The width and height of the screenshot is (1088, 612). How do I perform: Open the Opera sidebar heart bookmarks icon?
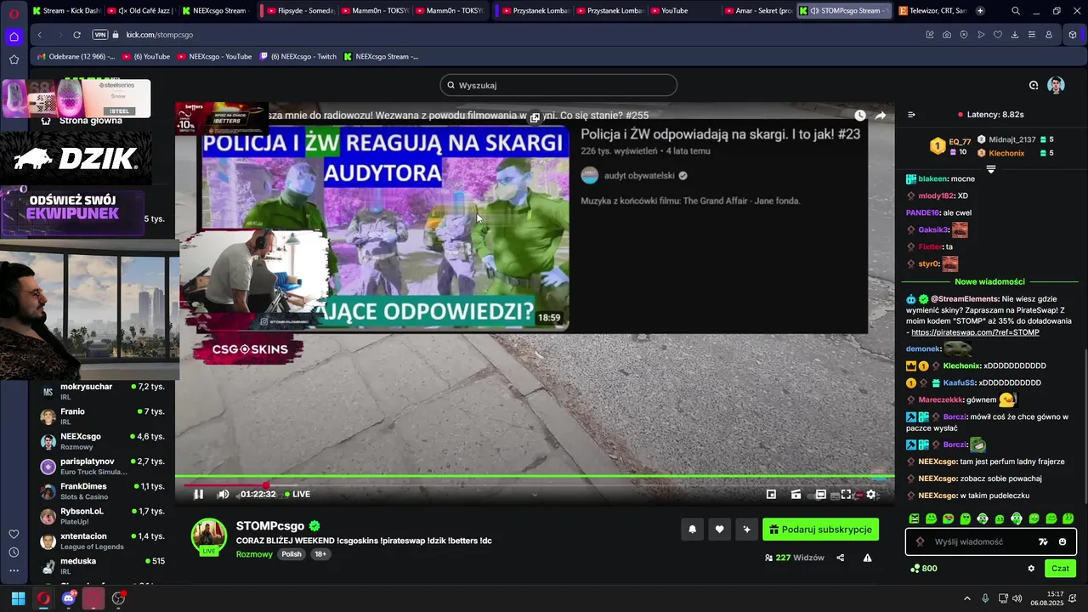pos(14,534)
